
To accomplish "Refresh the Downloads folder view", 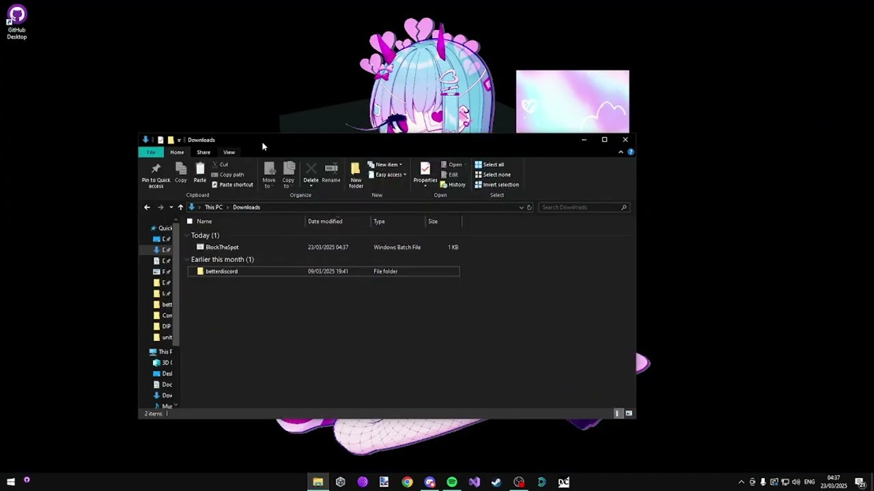I will click(529, 207).
